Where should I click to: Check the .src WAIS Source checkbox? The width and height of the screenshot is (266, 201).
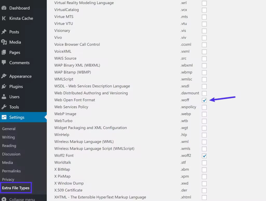point(204,59)
